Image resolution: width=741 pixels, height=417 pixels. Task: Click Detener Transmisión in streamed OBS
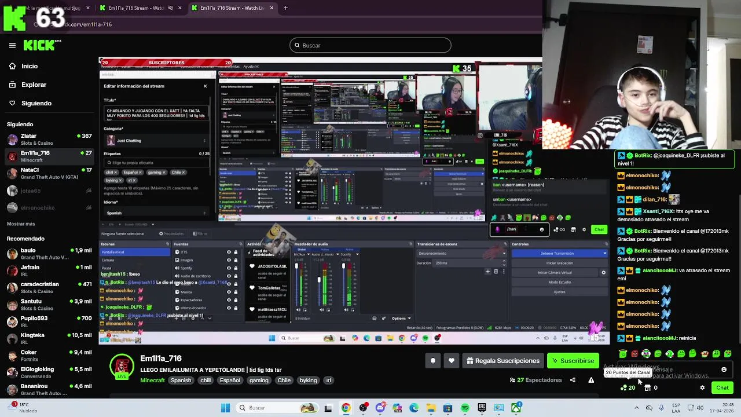[556, 254]
